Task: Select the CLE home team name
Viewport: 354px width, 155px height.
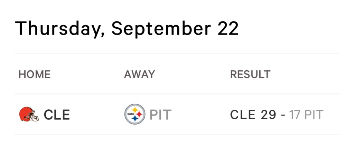Action: (x=57, y=115)
